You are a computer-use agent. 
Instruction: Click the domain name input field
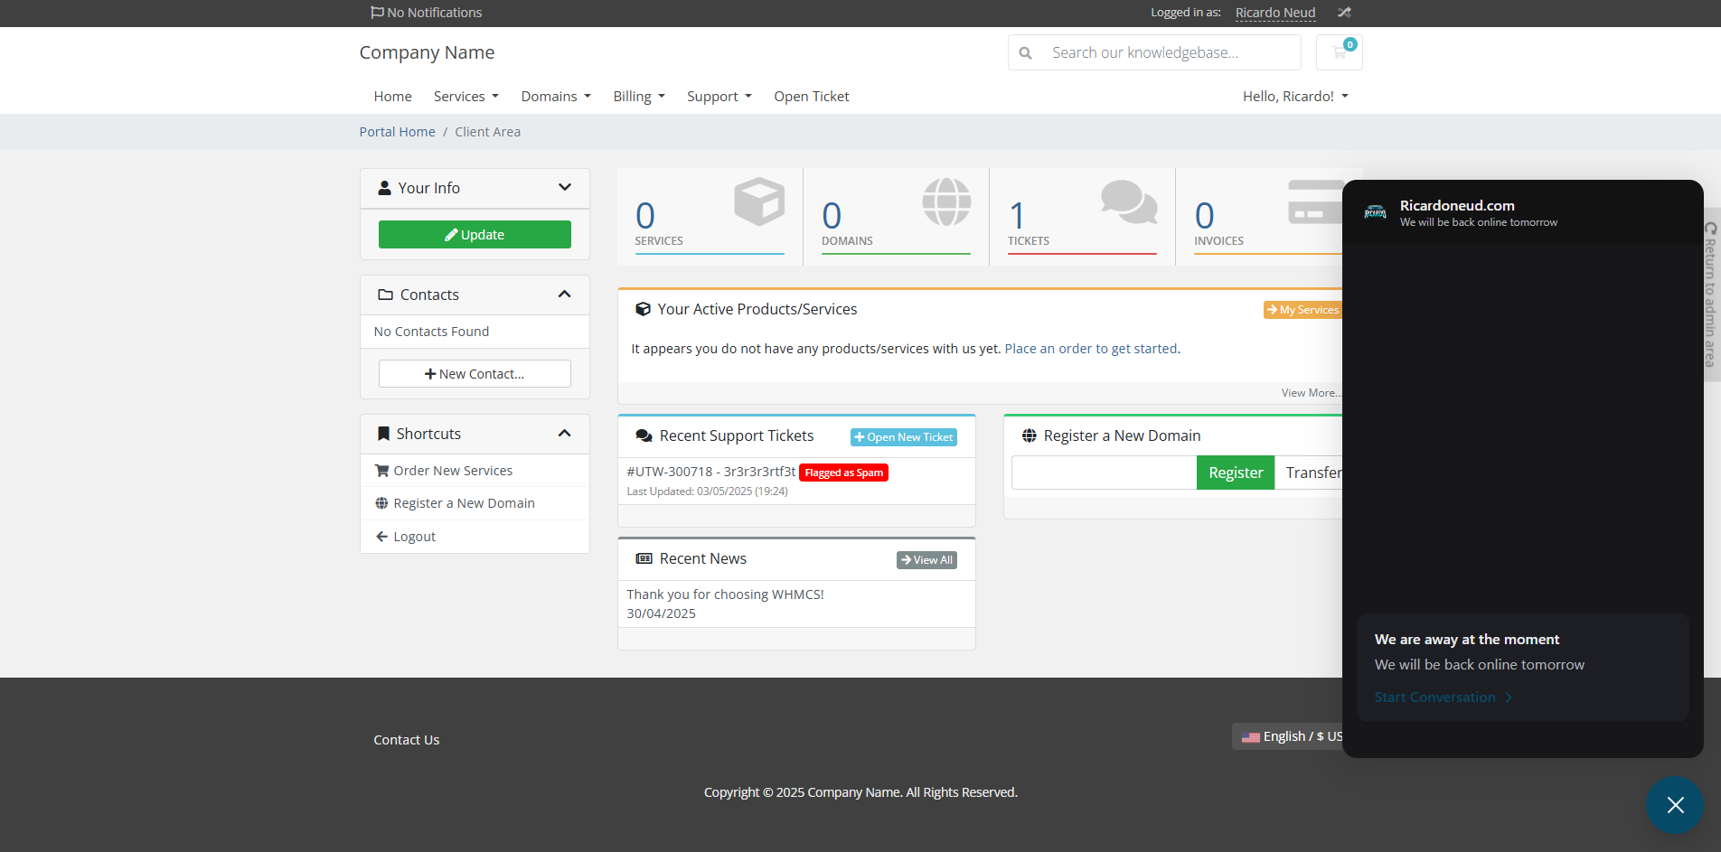[1104, 473]
